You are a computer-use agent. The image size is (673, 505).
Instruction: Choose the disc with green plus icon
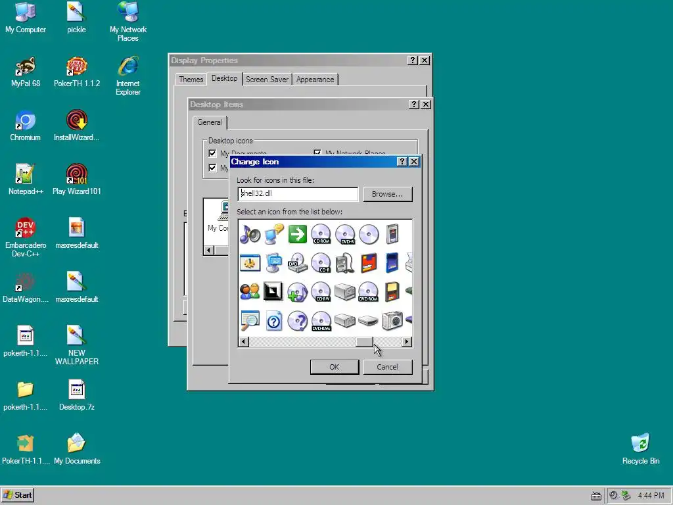[x=298, y=293]
